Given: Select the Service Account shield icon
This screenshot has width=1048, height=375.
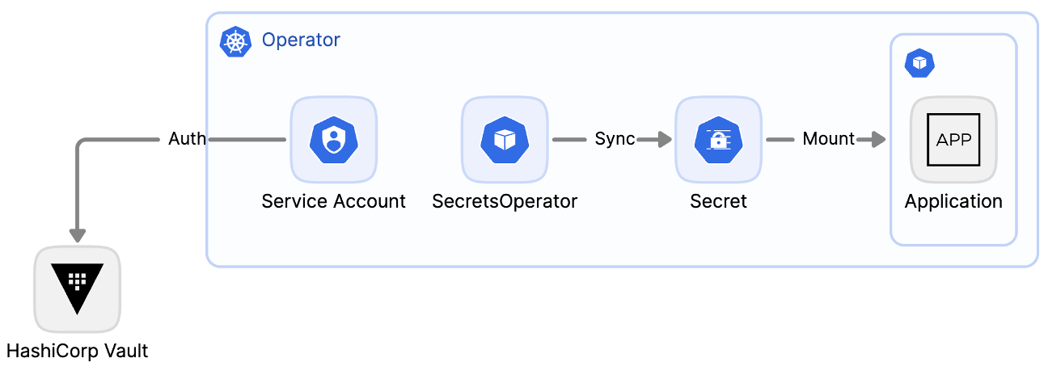Looking at the screenshot, I should [x=333, y=140].
